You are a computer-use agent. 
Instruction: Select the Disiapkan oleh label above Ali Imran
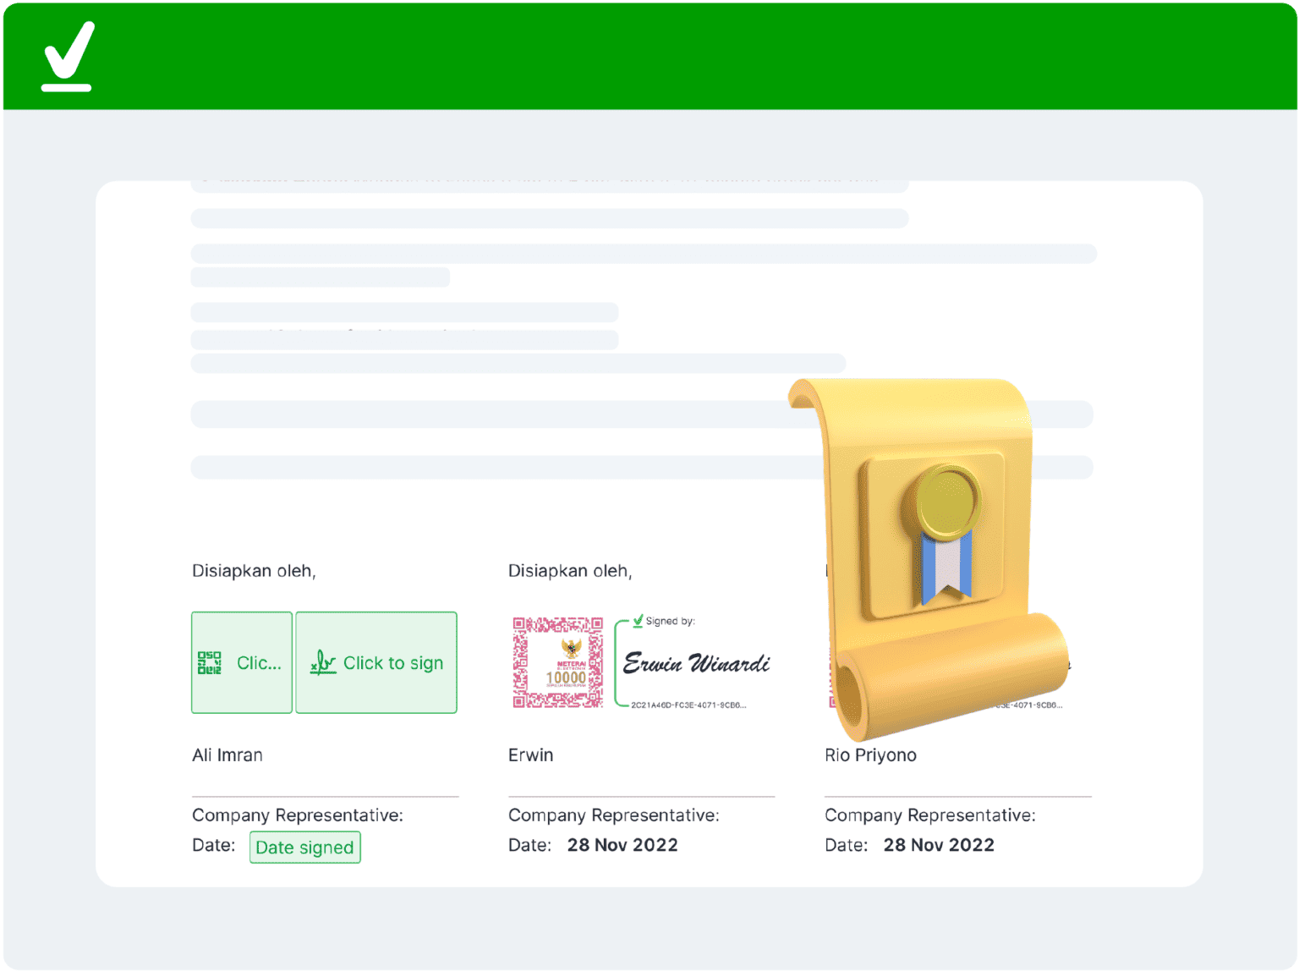254,571
